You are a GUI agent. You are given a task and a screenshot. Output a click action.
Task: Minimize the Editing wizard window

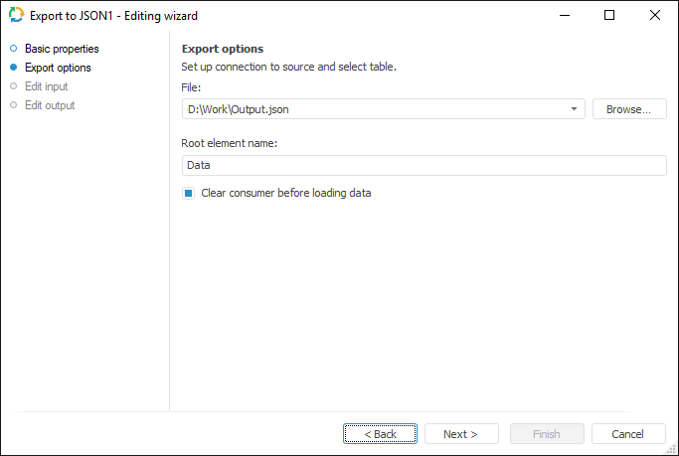click(564, 16)
